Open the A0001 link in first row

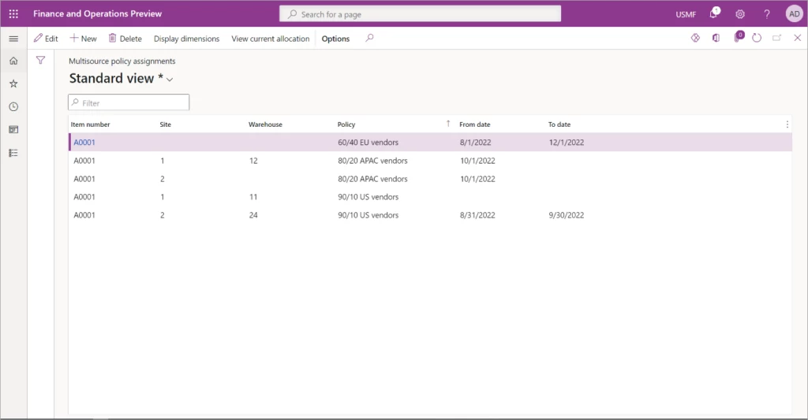pos(84,143)
